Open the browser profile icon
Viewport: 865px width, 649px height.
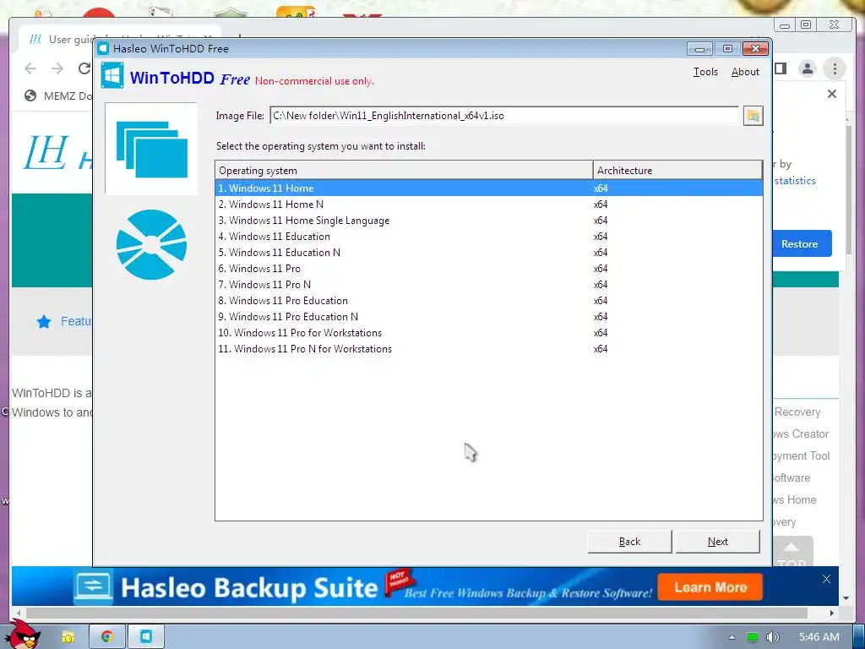[x=808, y=68]
